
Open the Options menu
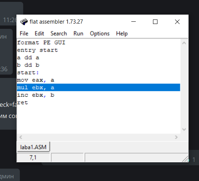[99, 34]
